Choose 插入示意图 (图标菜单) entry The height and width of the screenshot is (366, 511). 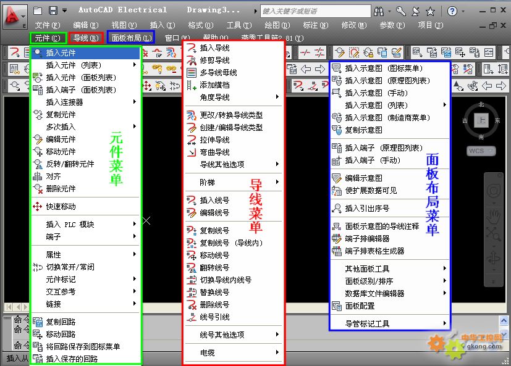[390, 69]
